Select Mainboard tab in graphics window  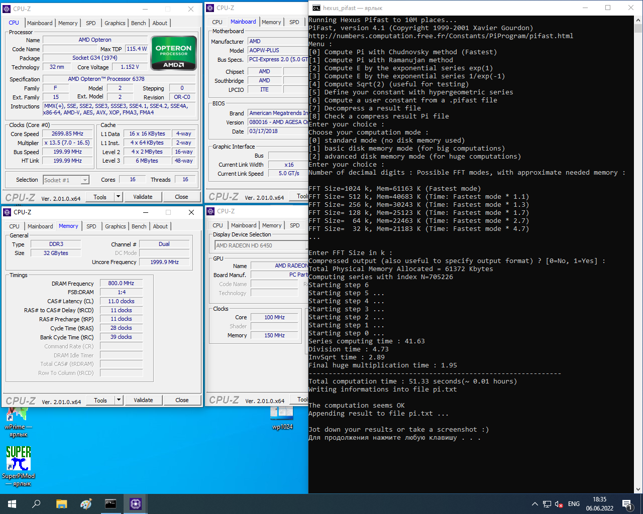point(244,225)
